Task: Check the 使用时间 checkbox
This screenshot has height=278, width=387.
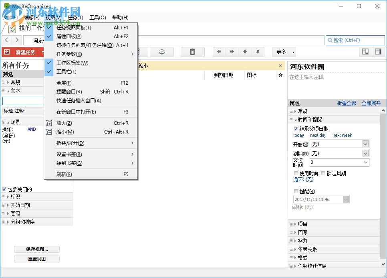Action: pyautogui.click(x=295, y=173)
